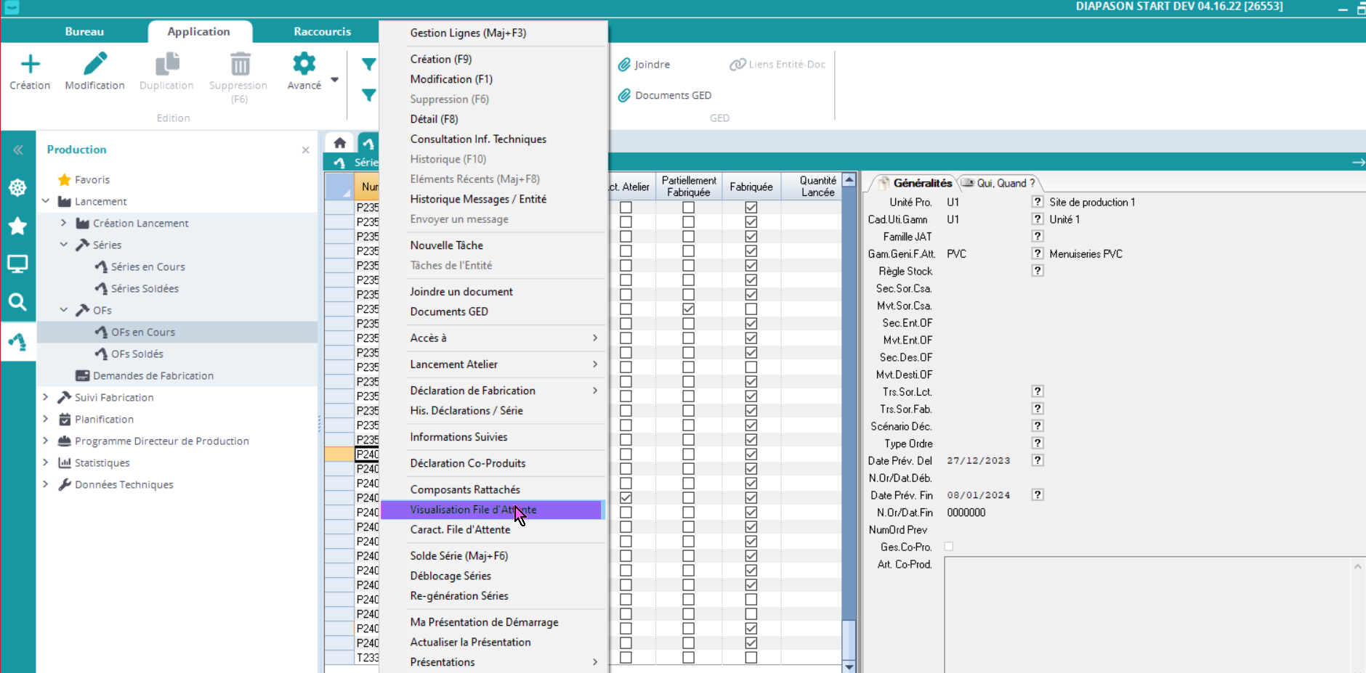Open Séries Soldées in tree

(x=145, y=288)
